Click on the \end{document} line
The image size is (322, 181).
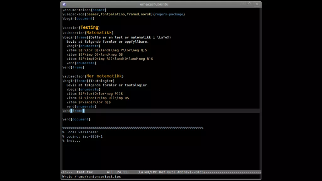(x=76, y=119)
